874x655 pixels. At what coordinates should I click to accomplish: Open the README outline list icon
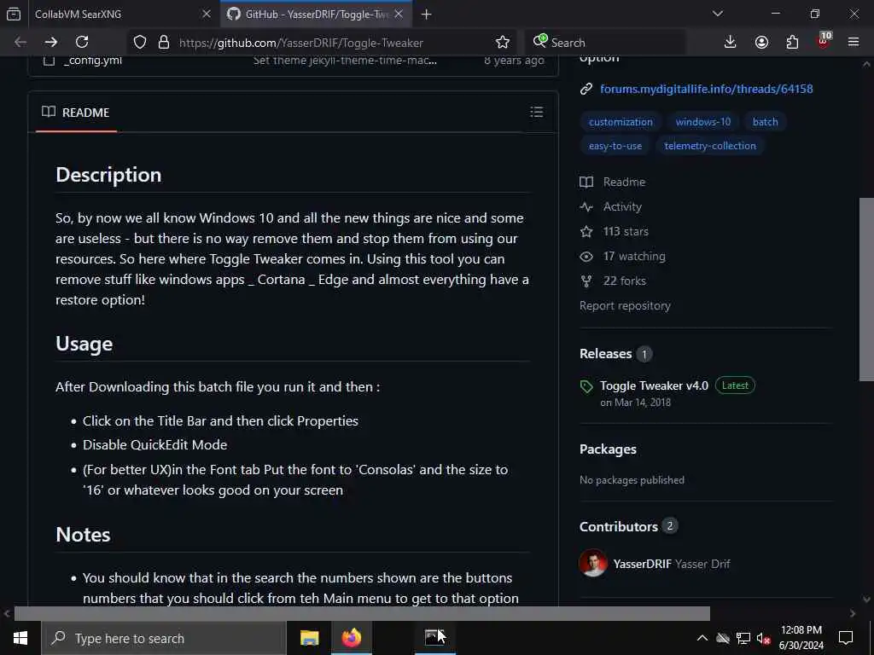click(536, 112)
